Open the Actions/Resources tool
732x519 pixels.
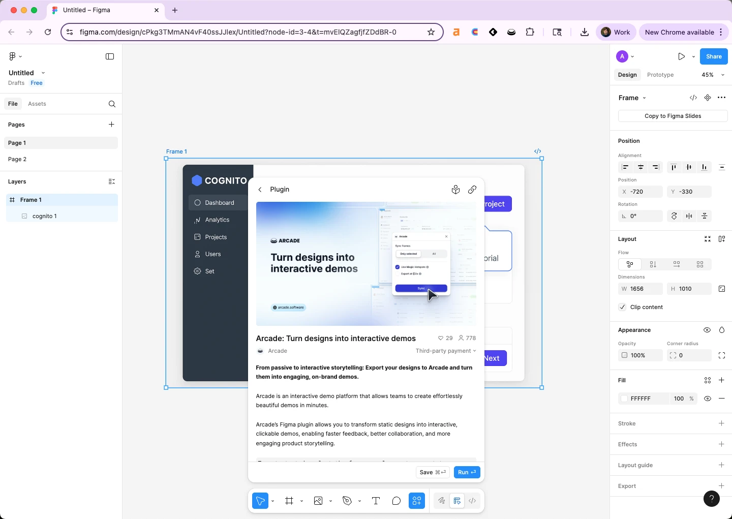click(417, 501)
